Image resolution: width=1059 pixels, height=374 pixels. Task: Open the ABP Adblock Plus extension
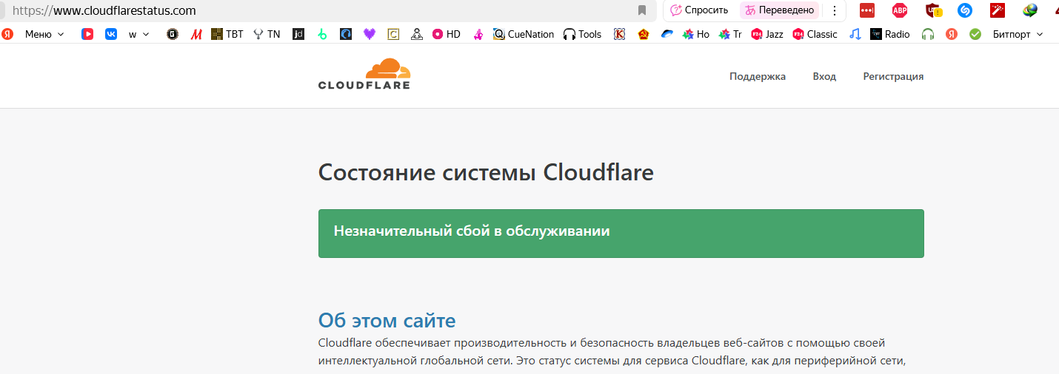click(x=900, y=10)
